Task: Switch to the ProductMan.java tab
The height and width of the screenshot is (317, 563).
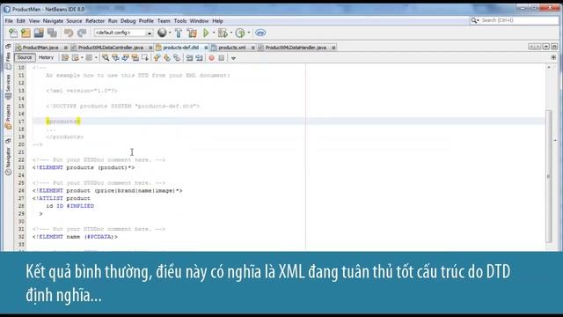Action: tap(40, 48)
